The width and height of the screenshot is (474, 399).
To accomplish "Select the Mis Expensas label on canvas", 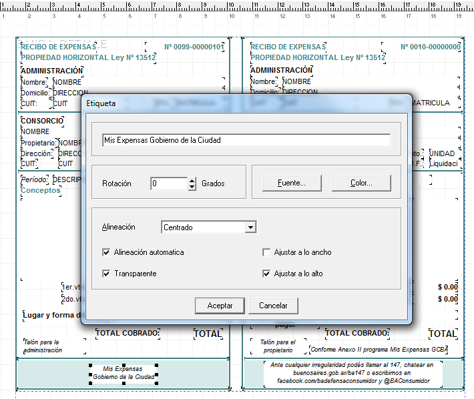I will click(x=123, y=373).
